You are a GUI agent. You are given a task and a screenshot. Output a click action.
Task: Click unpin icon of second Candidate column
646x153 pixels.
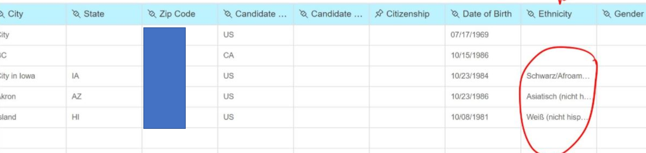(x=303, y=14)
